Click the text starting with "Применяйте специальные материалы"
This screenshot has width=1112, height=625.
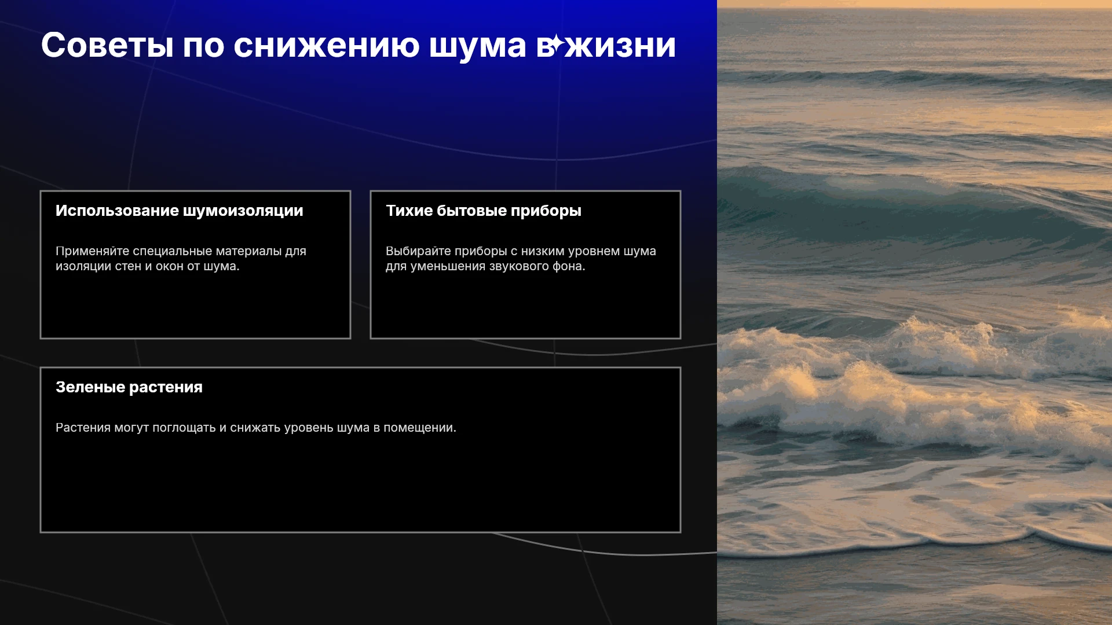(181, 259)
